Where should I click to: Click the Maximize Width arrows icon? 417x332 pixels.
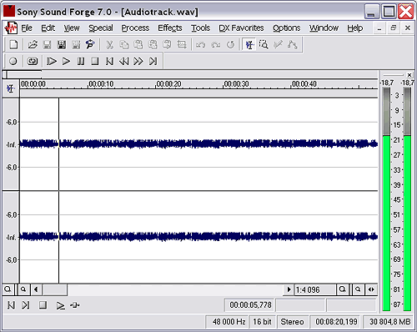pyautogui.click(x=371, y=289)
